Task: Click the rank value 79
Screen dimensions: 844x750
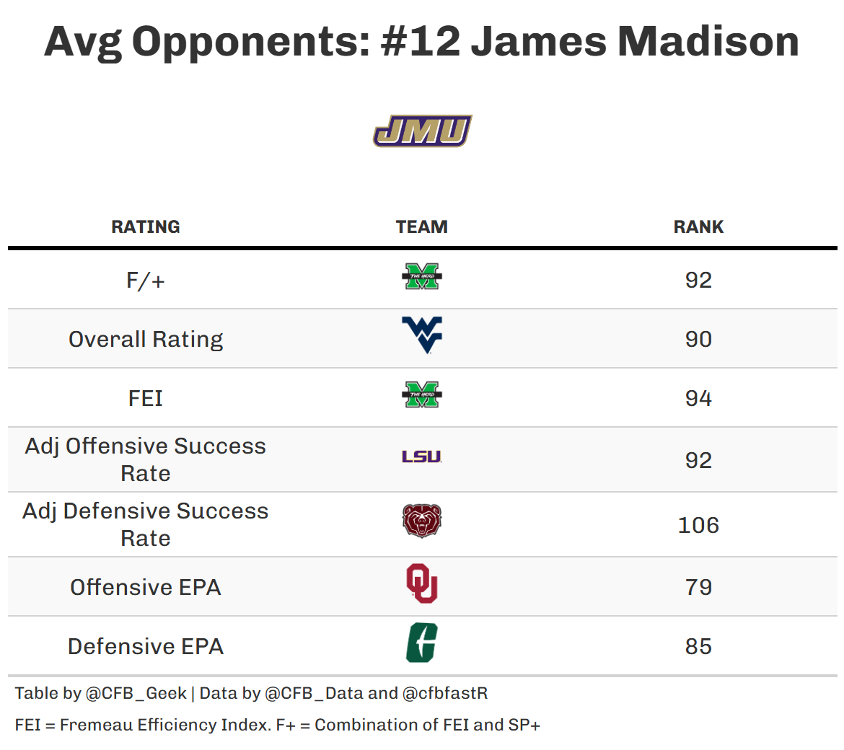Action: [698, 587]
